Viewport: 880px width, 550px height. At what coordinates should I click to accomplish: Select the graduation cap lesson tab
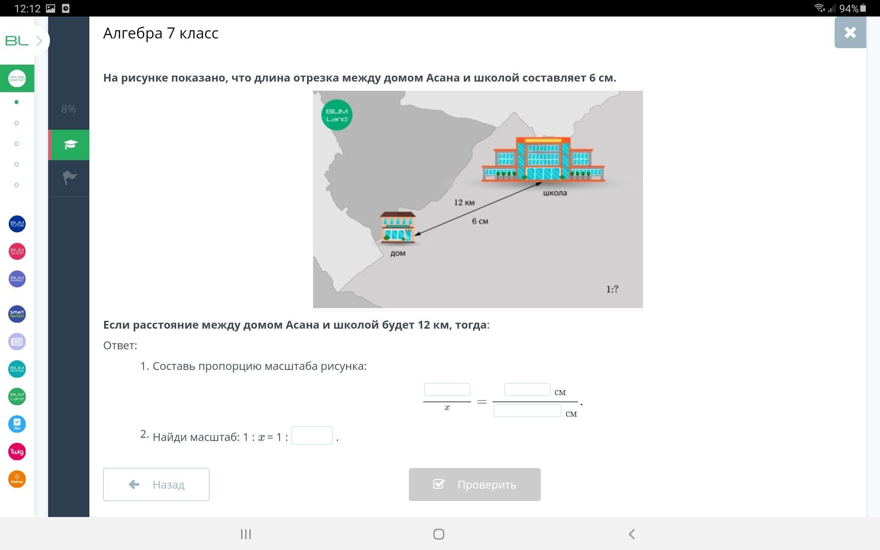point(69,145)
